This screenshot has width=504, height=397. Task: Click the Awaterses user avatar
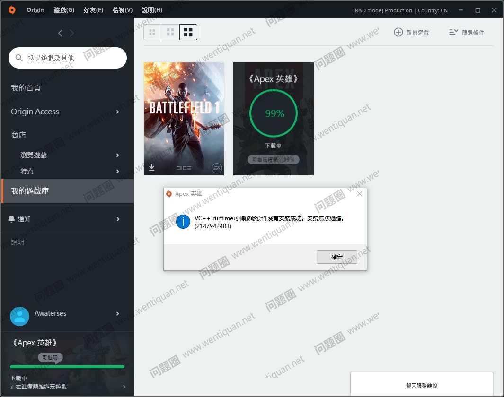click(x=20, y=316)
